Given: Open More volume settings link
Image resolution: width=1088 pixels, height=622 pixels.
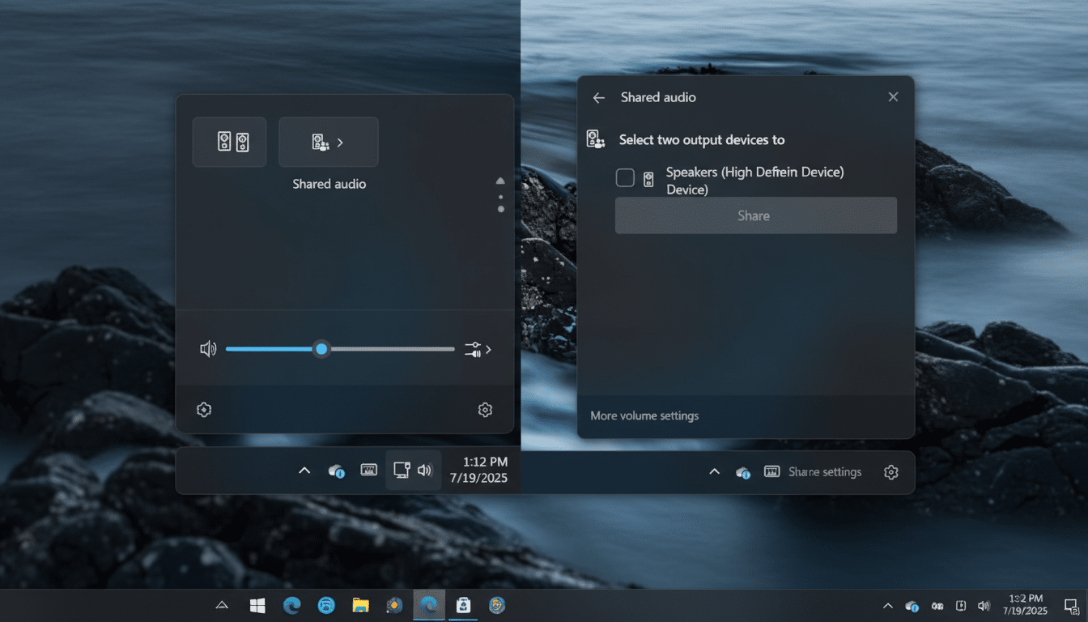Looking at the screenshot, I should click(644, 415).
